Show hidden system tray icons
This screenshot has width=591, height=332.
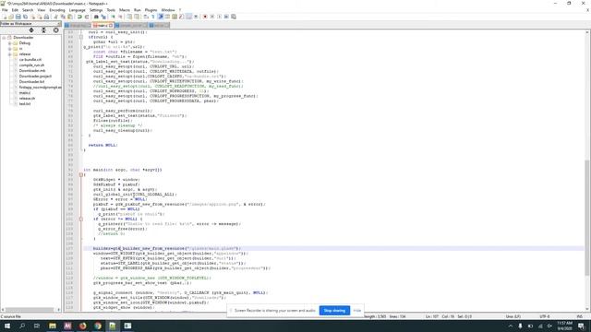(x=511, y=326)
